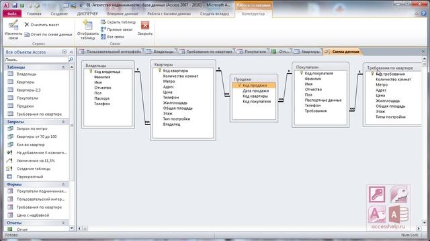Viewport: 430px width, 241px height.
Task: Switch to the Создание ribbon tab
Action: click(x=59, y=13)
